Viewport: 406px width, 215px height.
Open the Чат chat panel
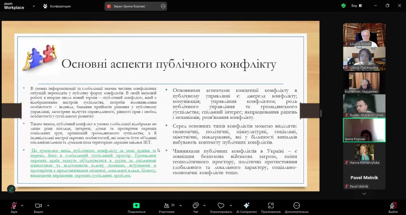point(196,207)
